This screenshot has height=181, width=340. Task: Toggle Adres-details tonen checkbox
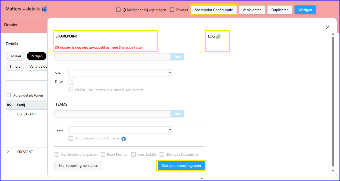coord(9,95)
